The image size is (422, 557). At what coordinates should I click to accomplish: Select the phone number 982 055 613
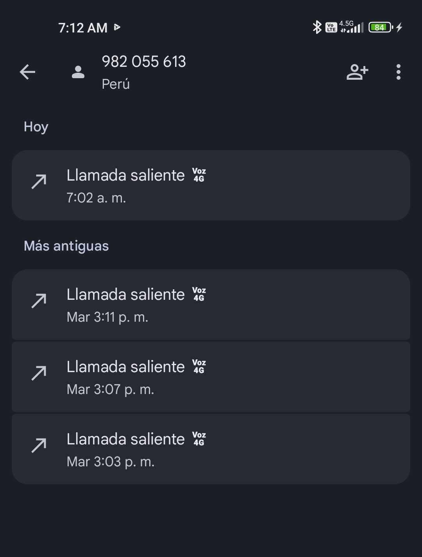(x=144, y=62)
